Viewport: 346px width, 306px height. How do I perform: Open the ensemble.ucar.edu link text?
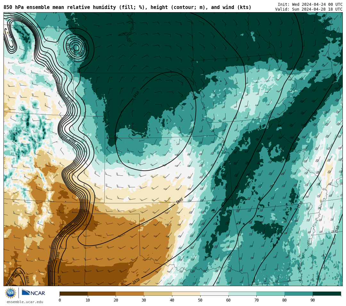click(25, 302)
